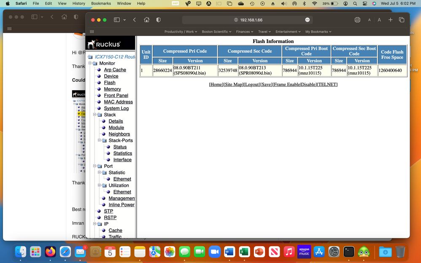
Task: Open the Entertainment bookmarks dropdown
Action: point(288,31)
